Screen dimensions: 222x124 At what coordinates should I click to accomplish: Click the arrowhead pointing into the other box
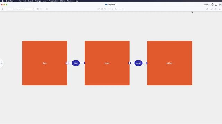pyautogui.click(x=147, y=63)
